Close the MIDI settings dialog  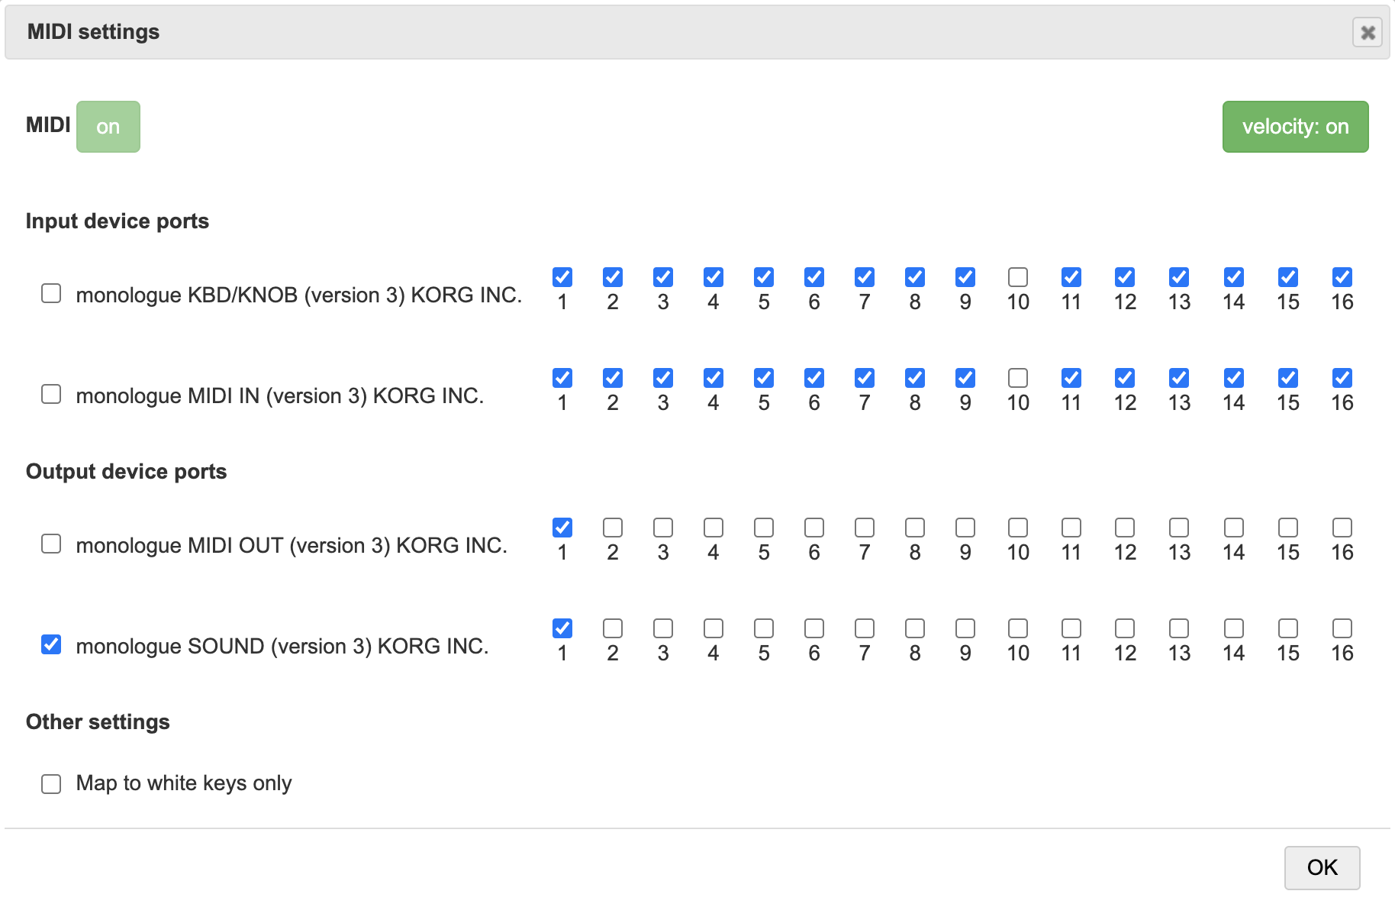[1367, 33]
